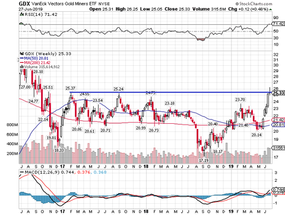285x215 pixels.
Task: Click the 23.70 peak annotation
Action: [240, 100]
